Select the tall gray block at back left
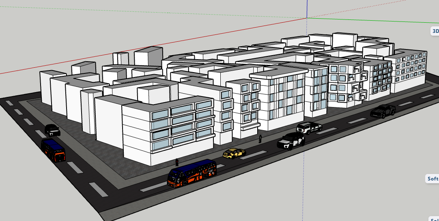The width and height of the screenshot is (439, 221). (148, 57)
